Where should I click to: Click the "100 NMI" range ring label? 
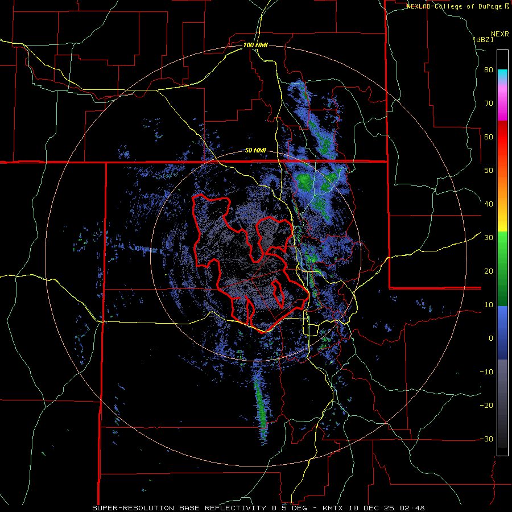coord(255,45)
